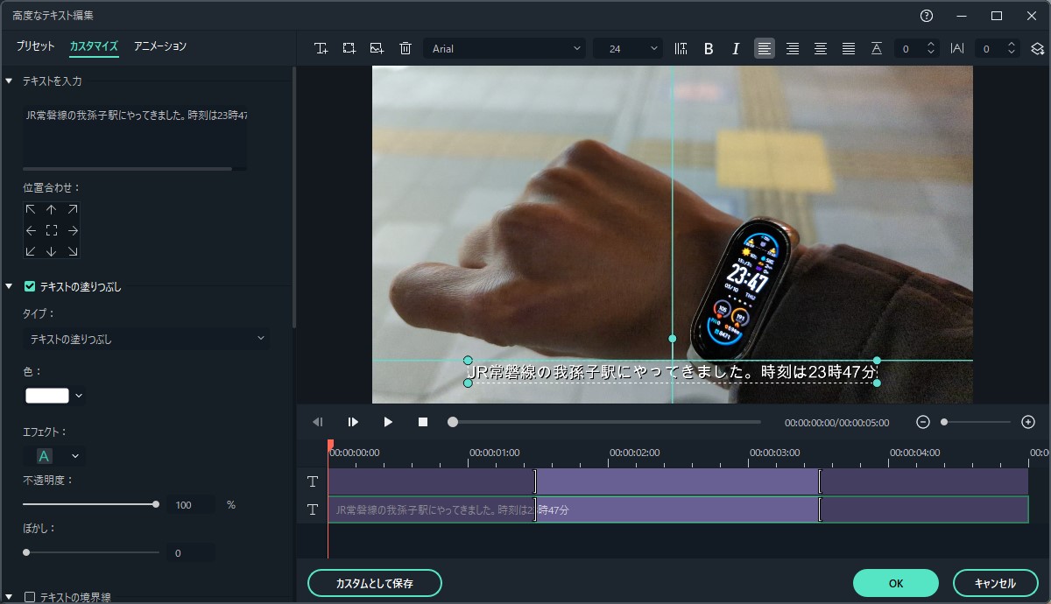
Task: Click the add image icon in toolbar
Action: pyautogui.click(x=377, y=49)
